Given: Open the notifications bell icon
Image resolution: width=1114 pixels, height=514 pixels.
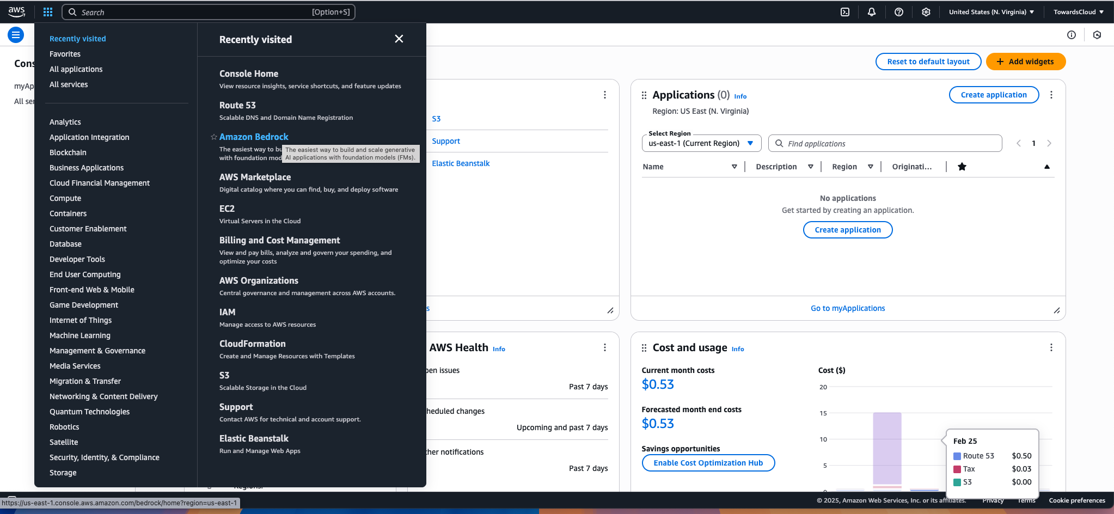Looking at the screenshot, I should pyautogui.click(x=872, y=12).
